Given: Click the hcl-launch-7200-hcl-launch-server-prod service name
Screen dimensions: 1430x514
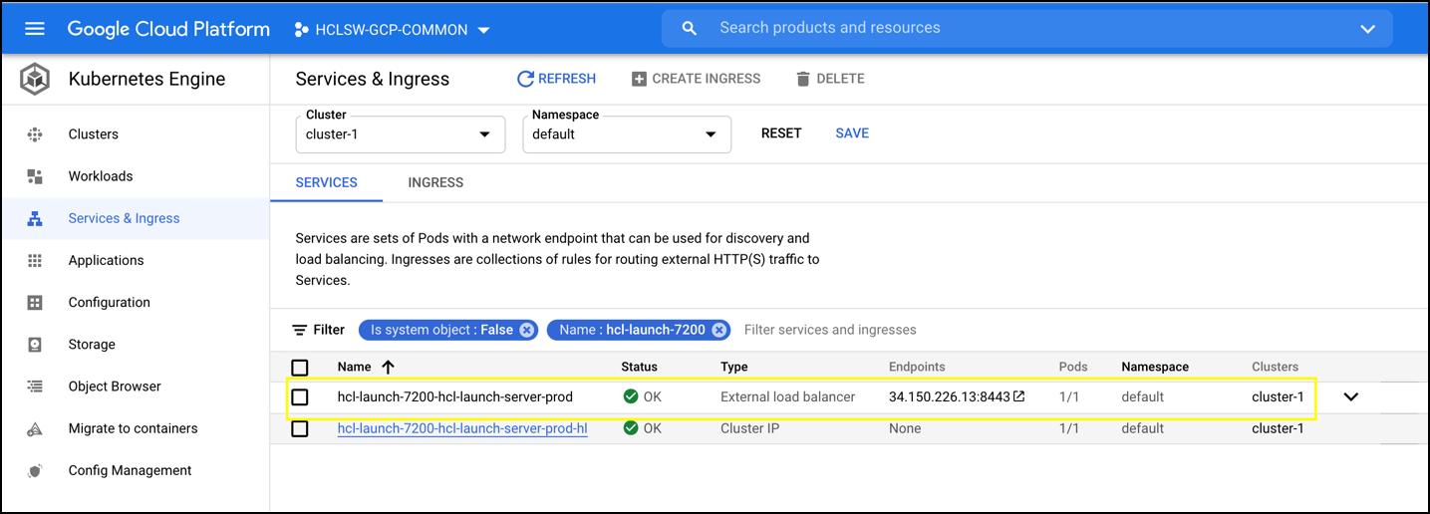Looking at the screenshot, I should (455, 396).
